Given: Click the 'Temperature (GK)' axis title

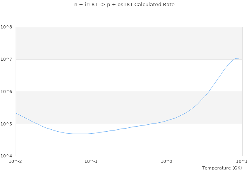Looking at the screenshot, I should click(222, 168).
